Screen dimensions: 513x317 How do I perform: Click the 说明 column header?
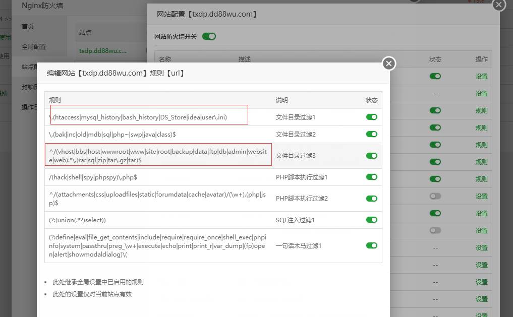click(281, 100)
